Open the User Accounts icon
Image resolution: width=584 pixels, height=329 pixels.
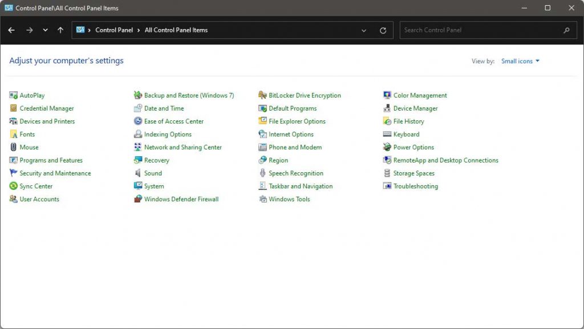coord(14,199)
